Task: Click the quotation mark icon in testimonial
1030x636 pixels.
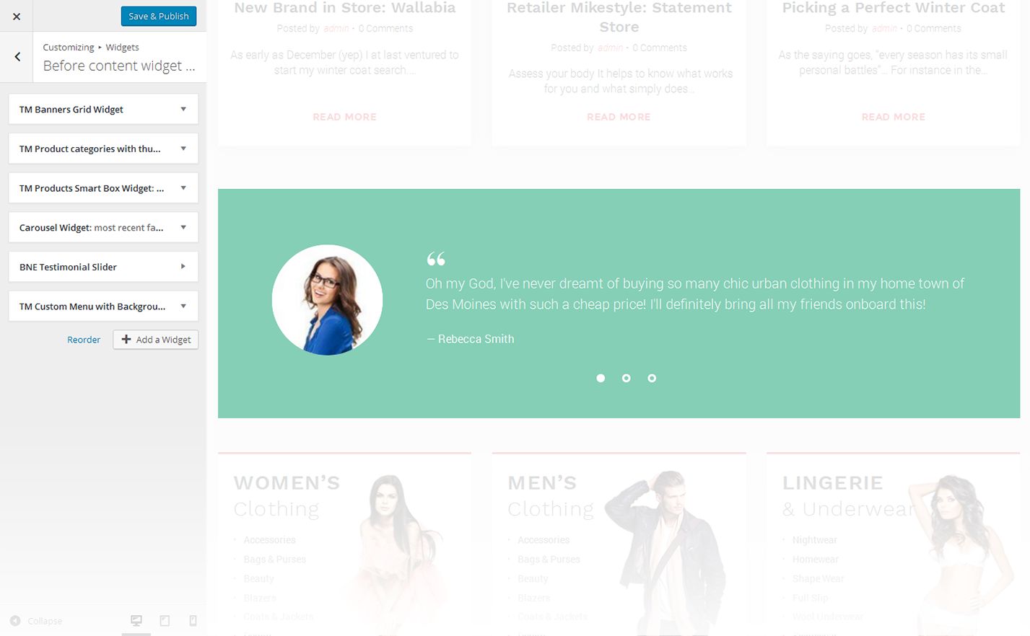Action: pyautogui.click(x=435, y=259)
